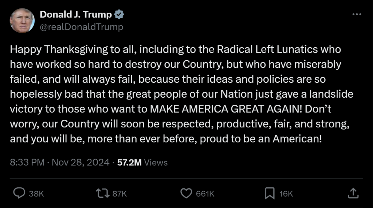
Task: Click the closing words proud to be an American
Action: (262, 139)
